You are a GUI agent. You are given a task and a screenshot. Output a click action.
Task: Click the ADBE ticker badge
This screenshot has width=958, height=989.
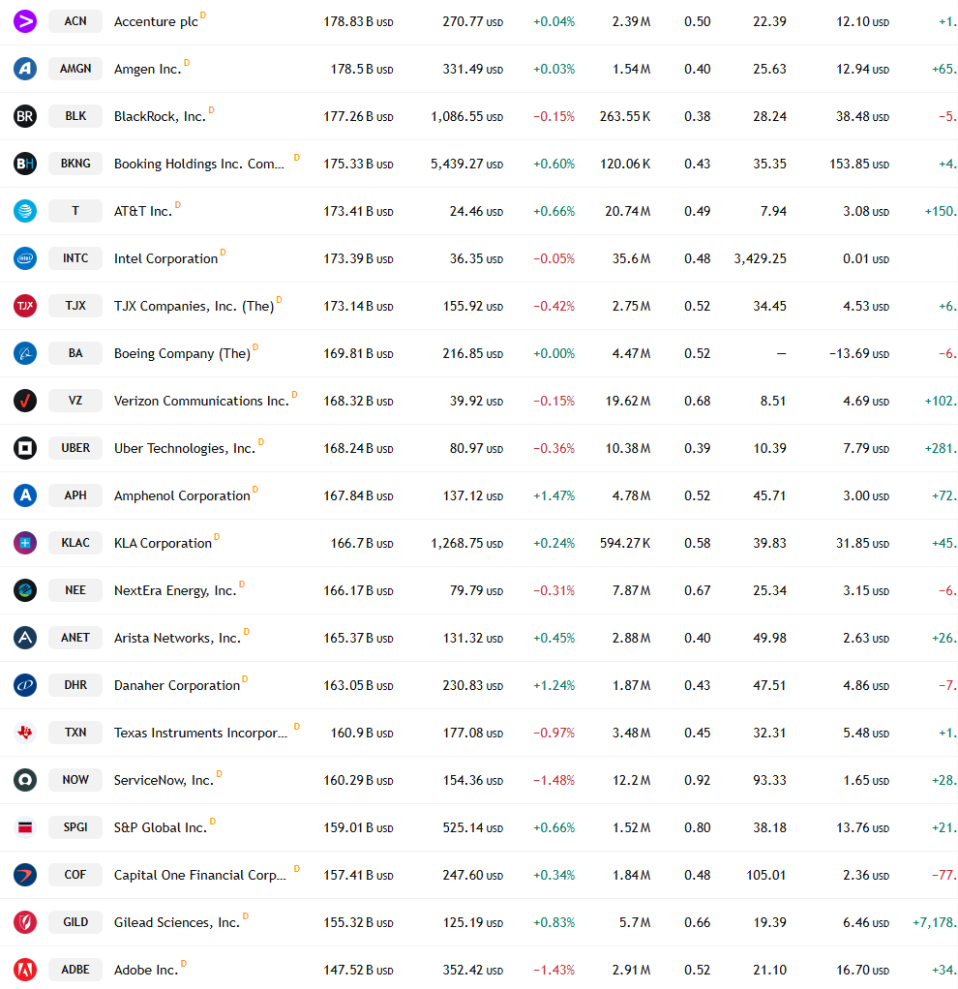click(x=75, y=970)
